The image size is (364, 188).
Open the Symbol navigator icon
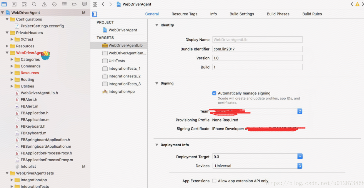24,4
